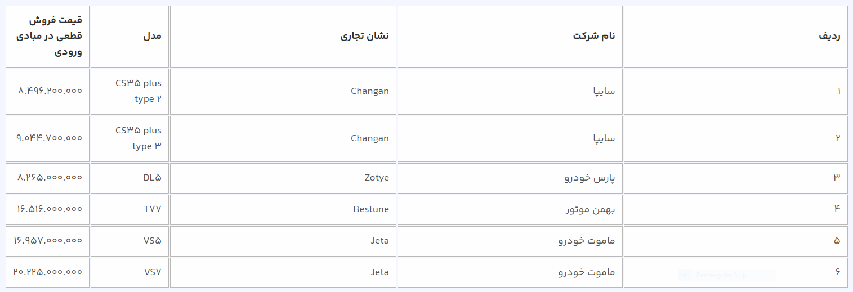Click the VS5 model cell
Screen dimensions: 853x292
coord(152,241)
